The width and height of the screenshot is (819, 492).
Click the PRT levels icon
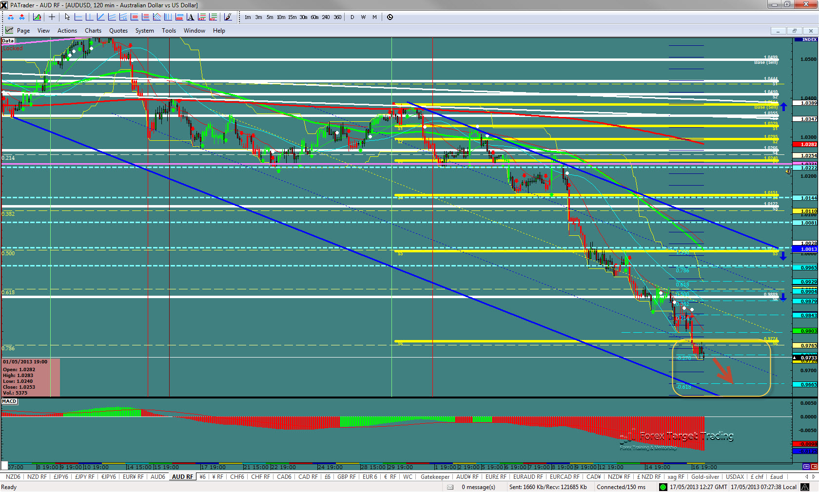tap(202, 17)
